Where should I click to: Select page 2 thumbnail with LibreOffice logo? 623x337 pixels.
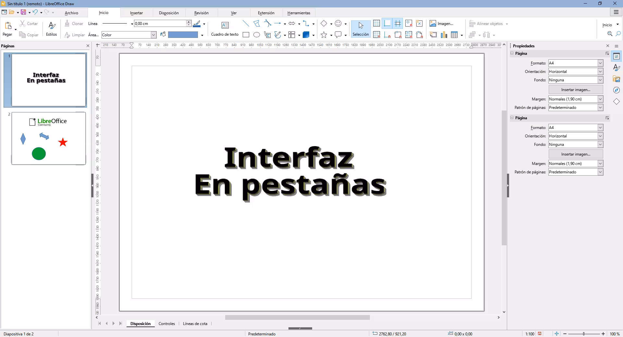(x=49, y=138)
